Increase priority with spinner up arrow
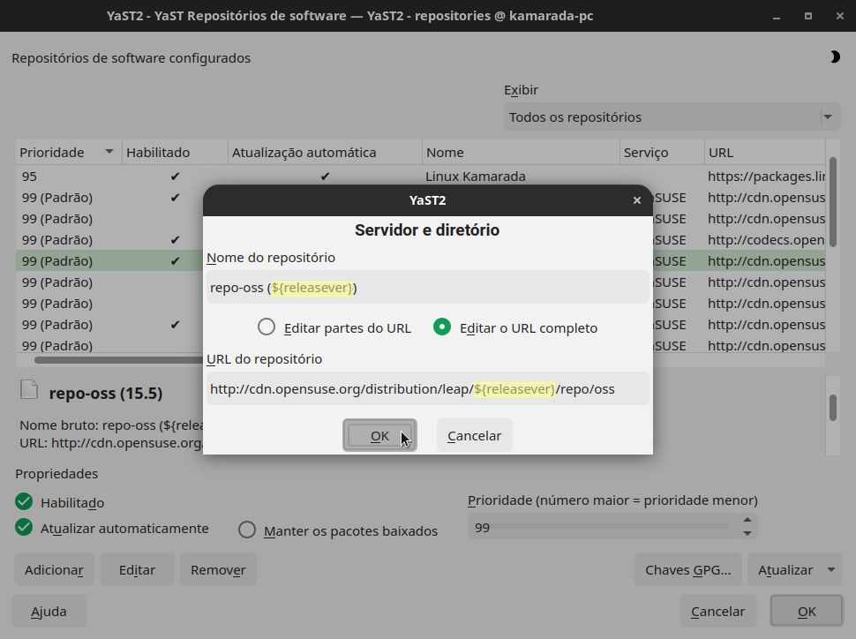The image size is (856, 639). click(747, 520)
